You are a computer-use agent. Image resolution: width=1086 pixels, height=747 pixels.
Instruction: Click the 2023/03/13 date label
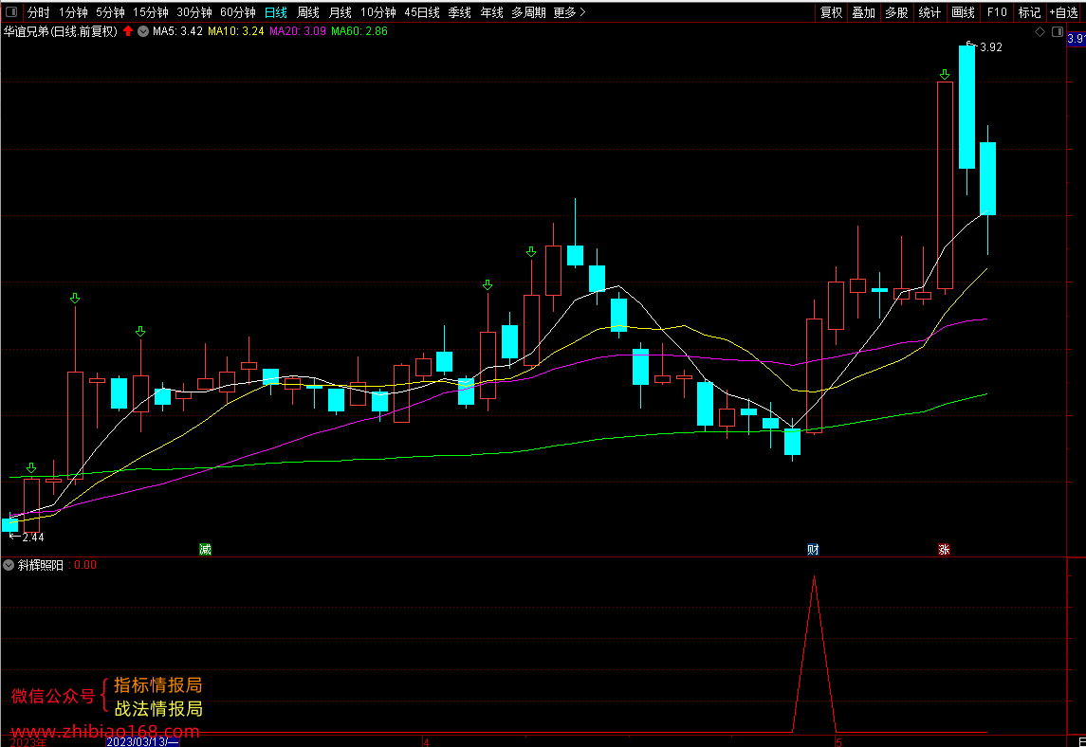(142, 742)
